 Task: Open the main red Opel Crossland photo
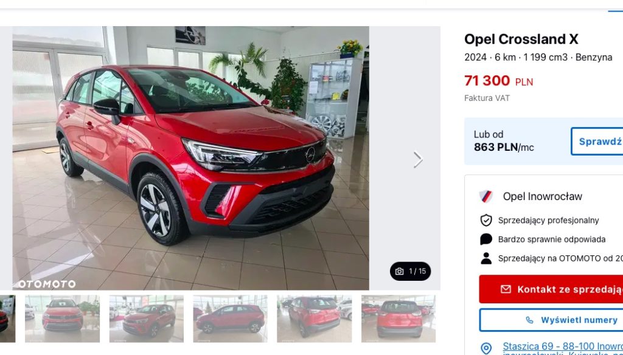click(190, 158)
